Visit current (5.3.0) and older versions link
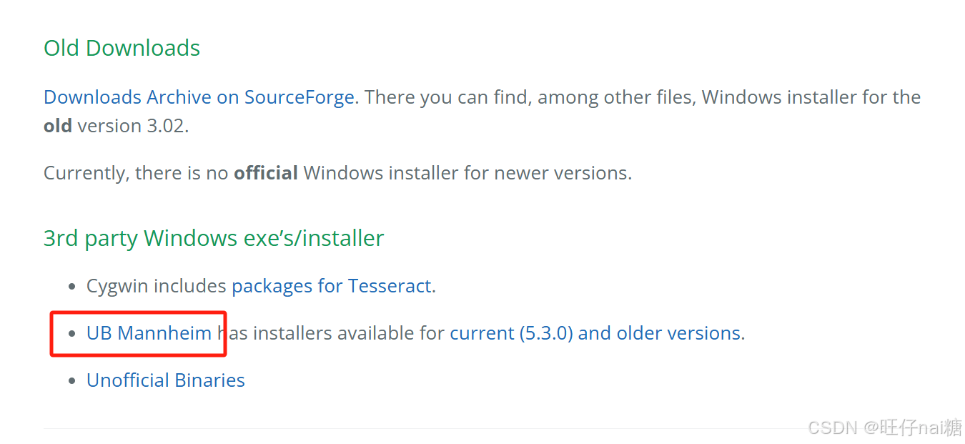The width and height of the screenshot is (965, 444). pyautogui.click(x=595, y=333)
